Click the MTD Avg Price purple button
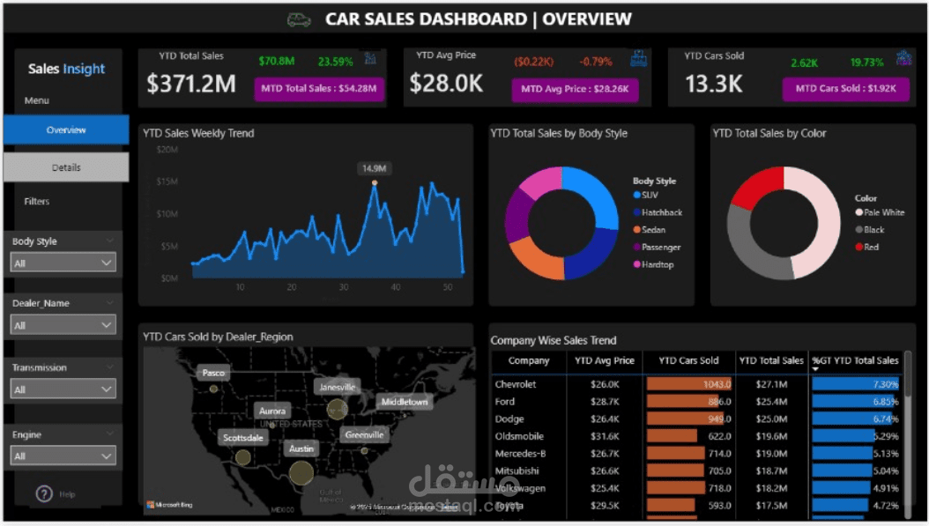This screenshot has width=929, height=526. (575, 90)
